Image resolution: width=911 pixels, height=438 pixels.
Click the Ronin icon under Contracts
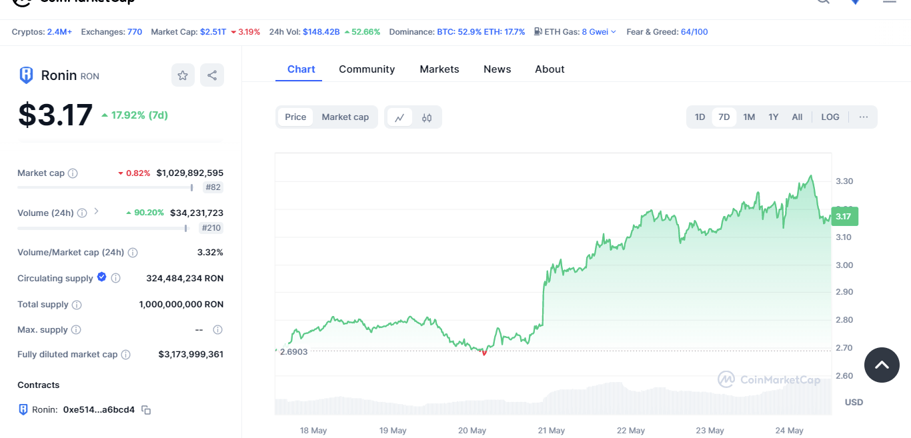[23, 409]
